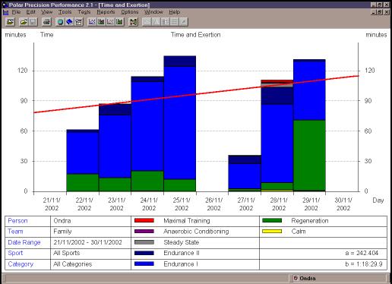Click the Person label link

17,221
